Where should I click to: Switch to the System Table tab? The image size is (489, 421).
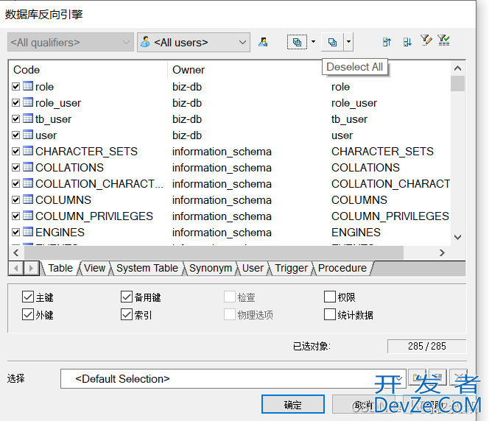(x=147, y=268)
